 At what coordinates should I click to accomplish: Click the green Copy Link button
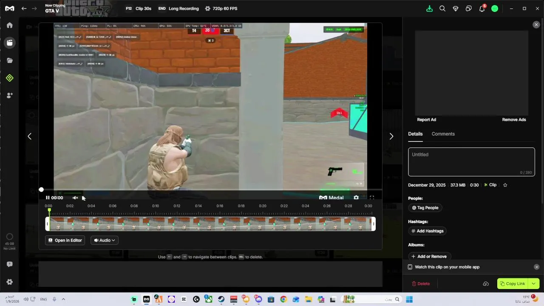click(513, 284)
